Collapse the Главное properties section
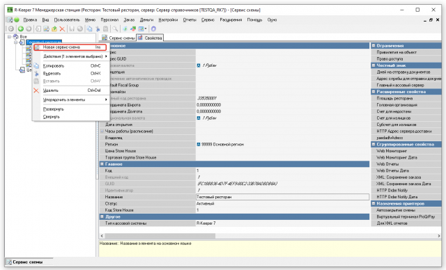The height and width of the screenshot is (270, 446). click(x=102, y=164)
